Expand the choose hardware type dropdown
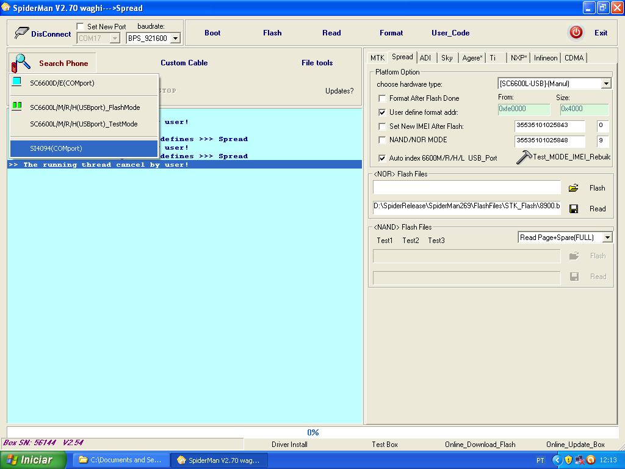Screen dimensions: 625x469 606,84
